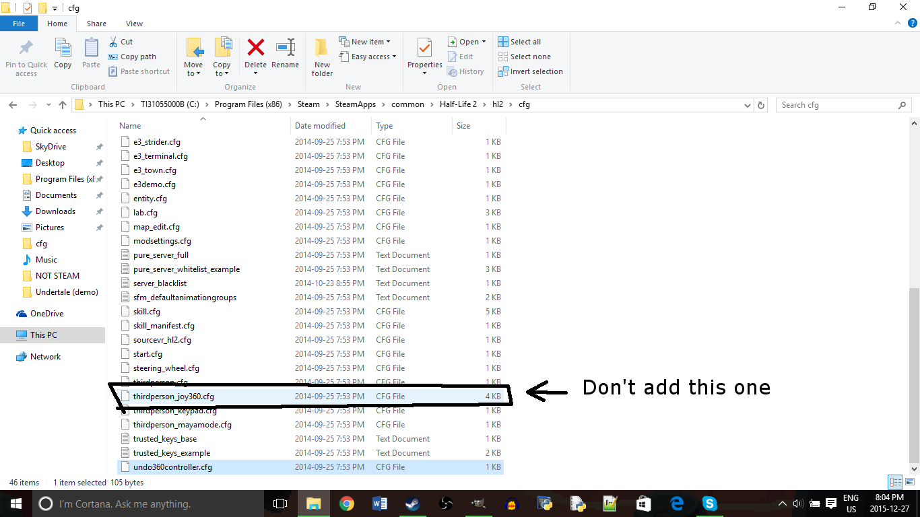Click the file list vertical scrollbar thumb
920x517 pixels.
coord(914,375)
